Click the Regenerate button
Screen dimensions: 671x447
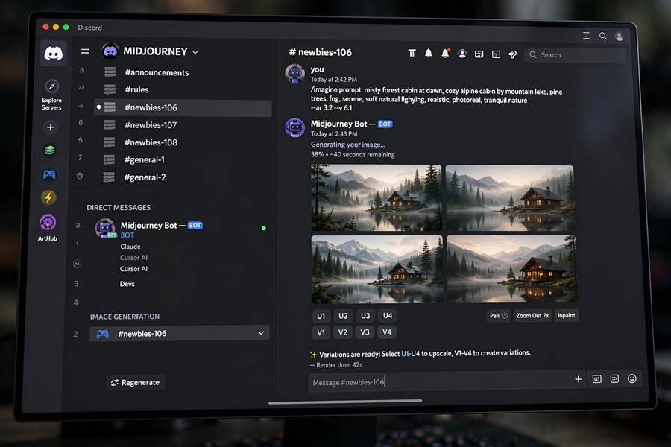click(x=135, y=382)
